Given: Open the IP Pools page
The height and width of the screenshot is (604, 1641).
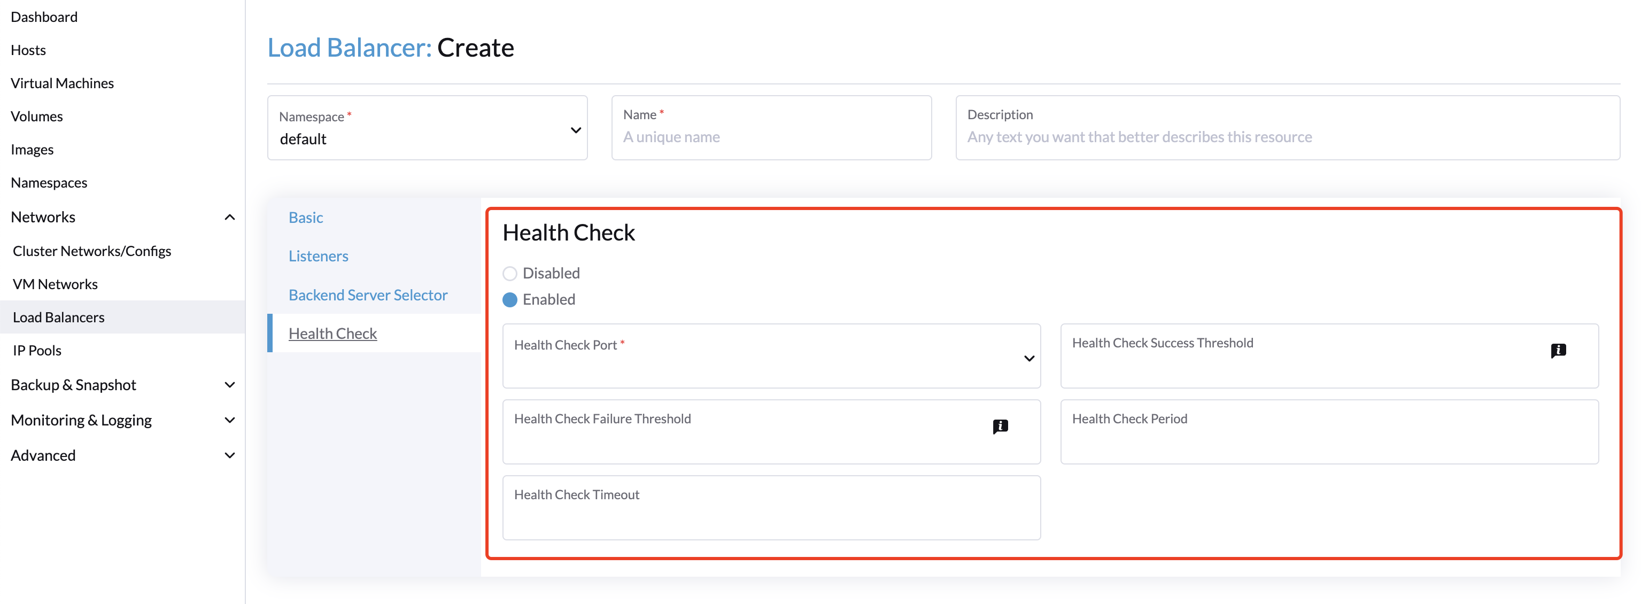Looking at the screenshot, I should tap(36, 349).
